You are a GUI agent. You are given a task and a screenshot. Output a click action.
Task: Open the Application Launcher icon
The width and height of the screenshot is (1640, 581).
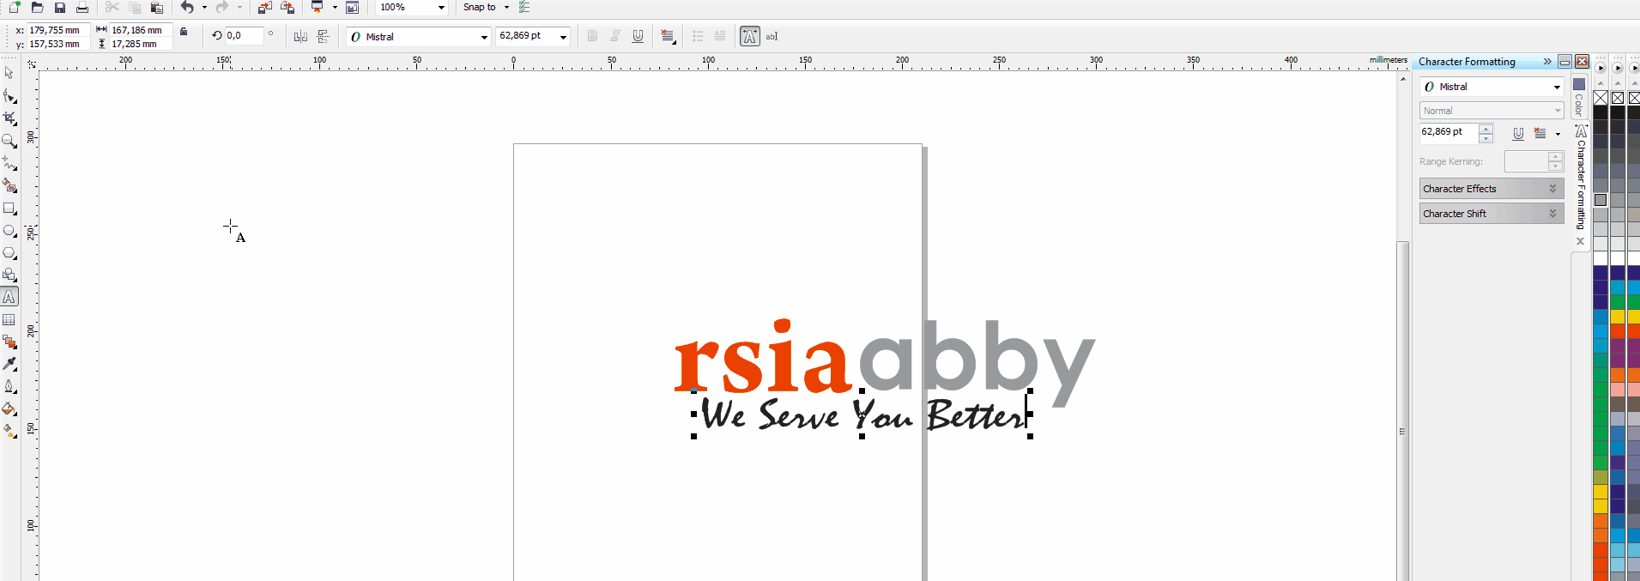pyautogui.click(x=318, y=7)
